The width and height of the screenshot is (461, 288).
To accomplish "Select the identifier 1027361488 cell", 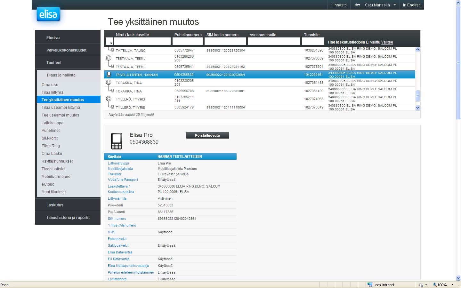I will (314, 83).
